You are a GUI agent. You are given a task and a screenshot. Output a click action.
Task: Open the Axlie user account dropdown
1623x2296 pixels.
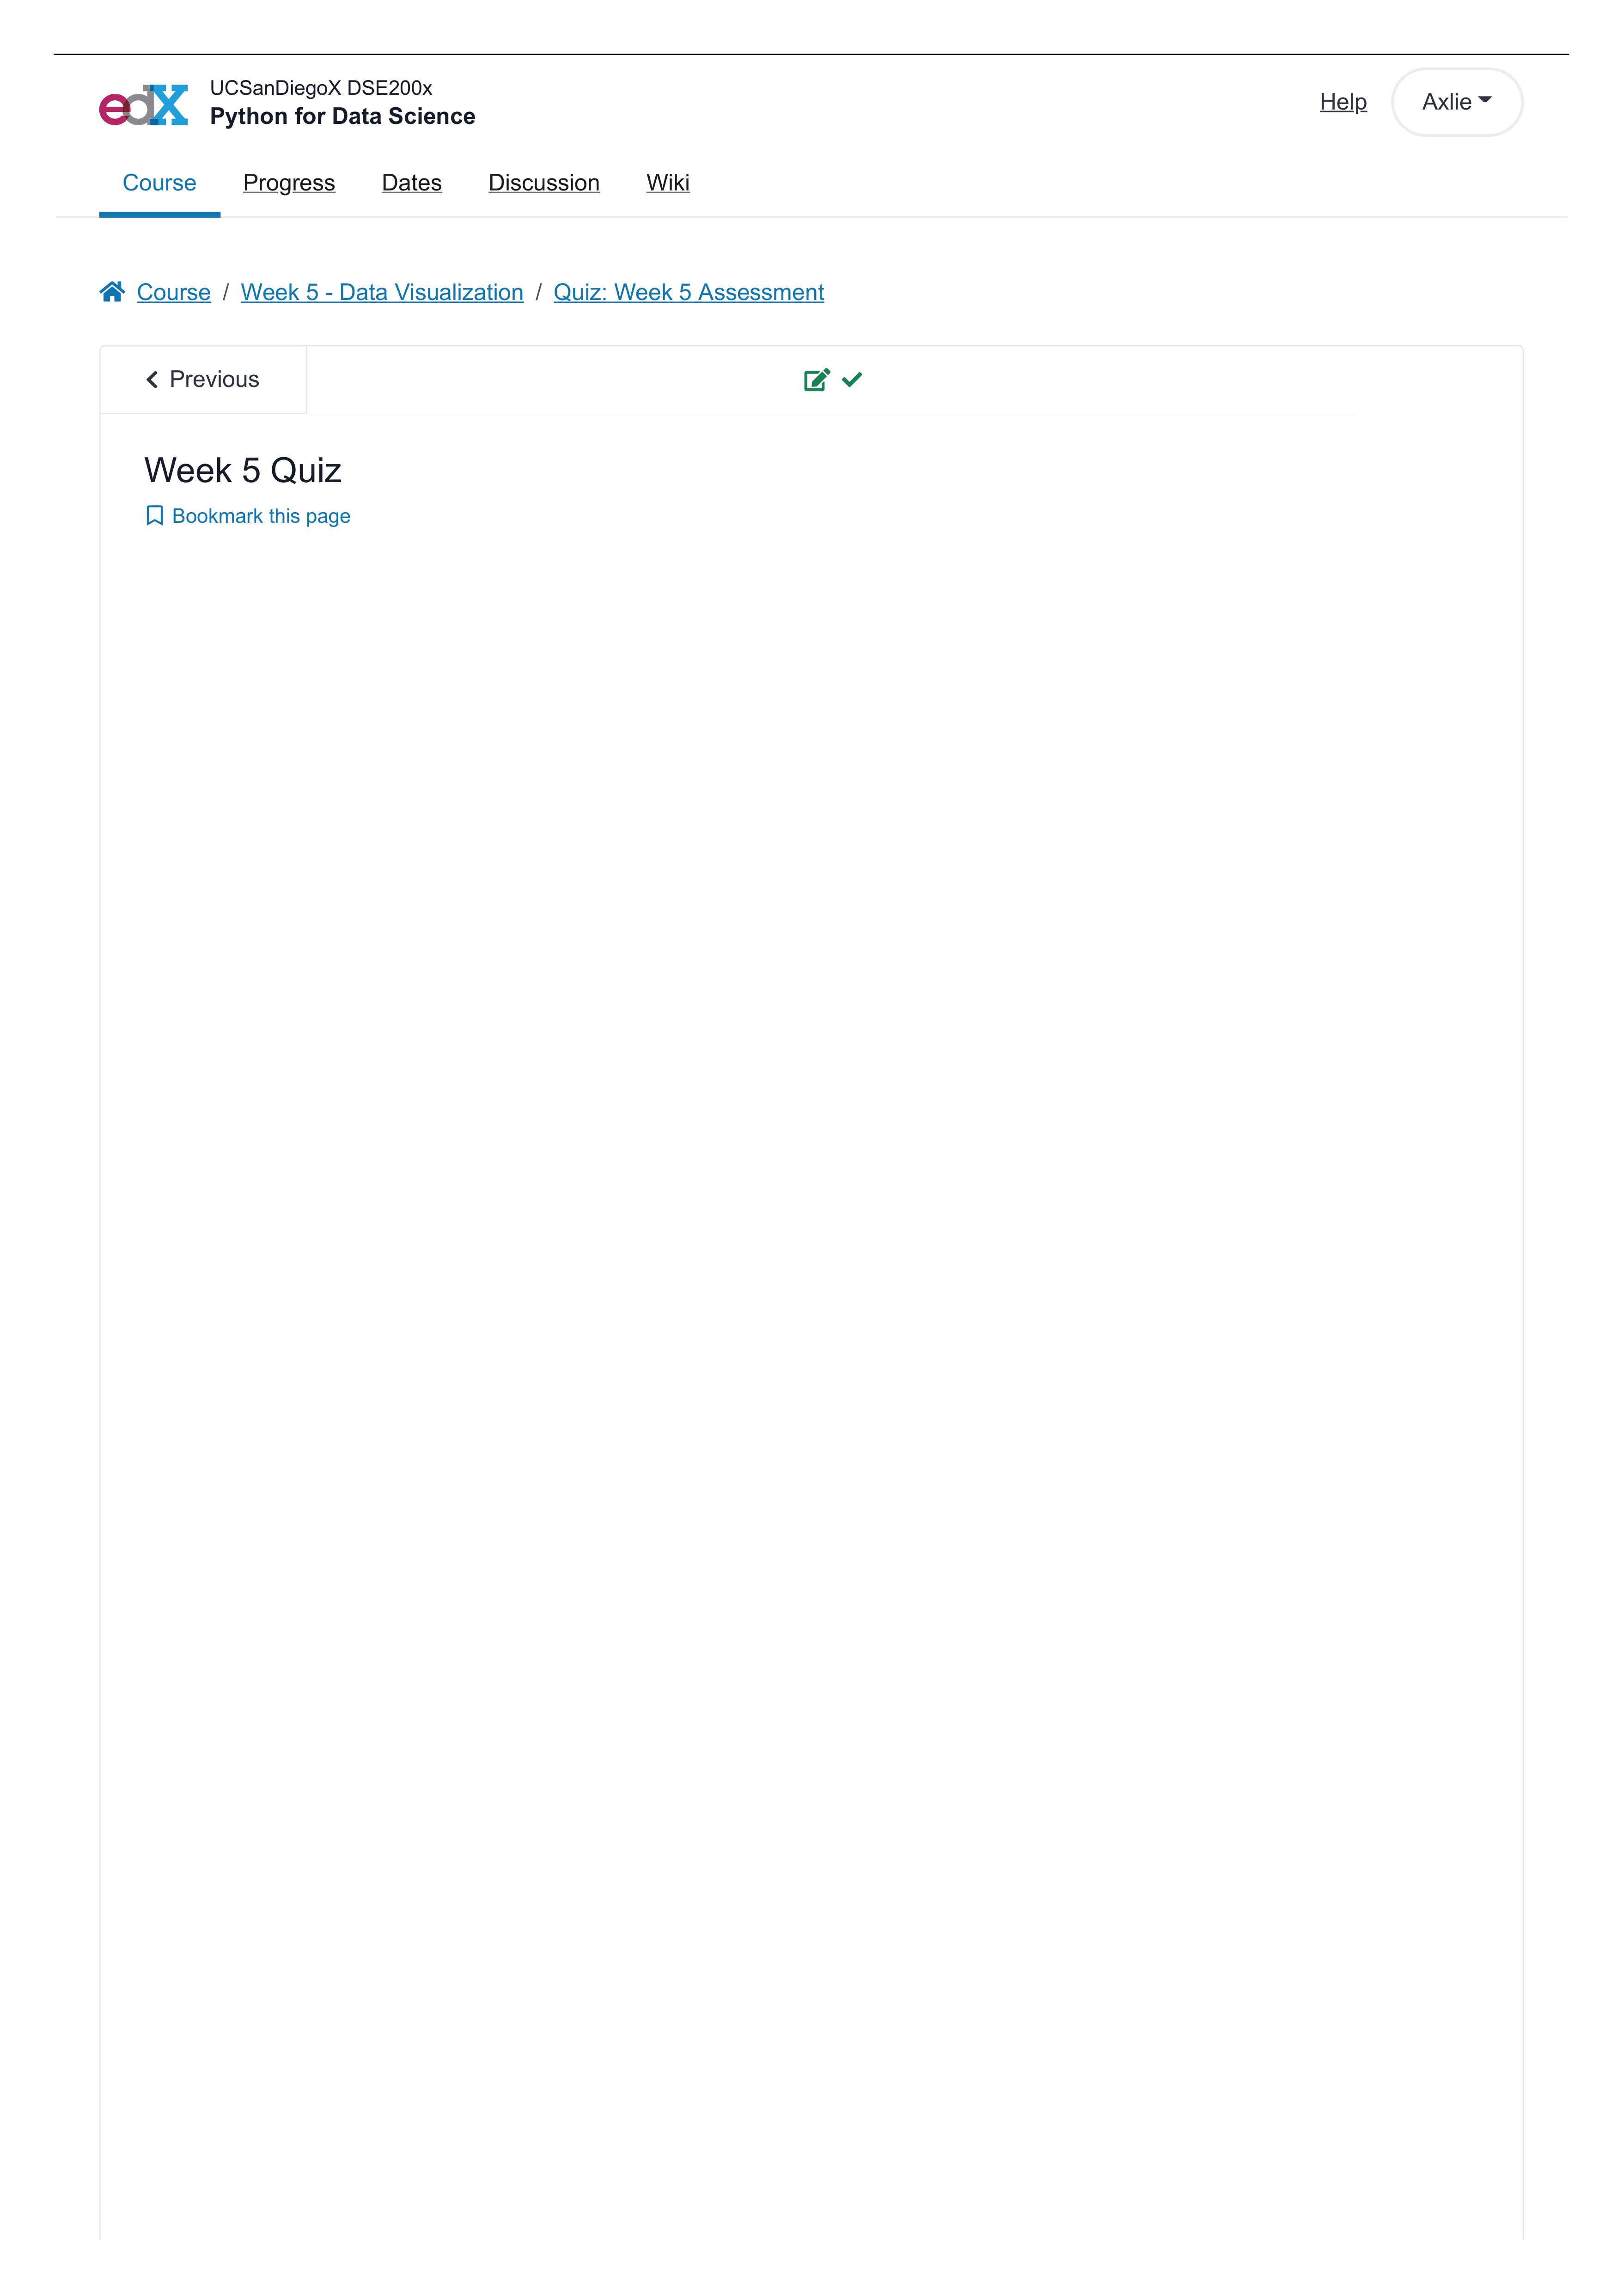1458,100
